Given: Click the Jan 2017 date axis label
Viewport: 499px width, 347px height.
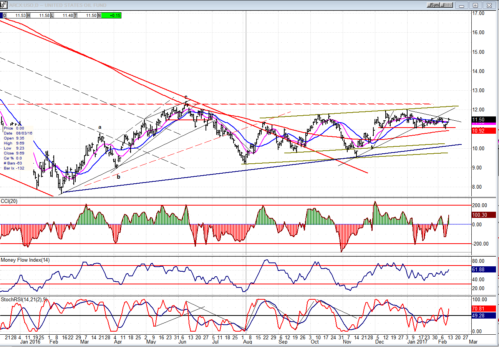Looking at the screenshot, I should 416,341.
